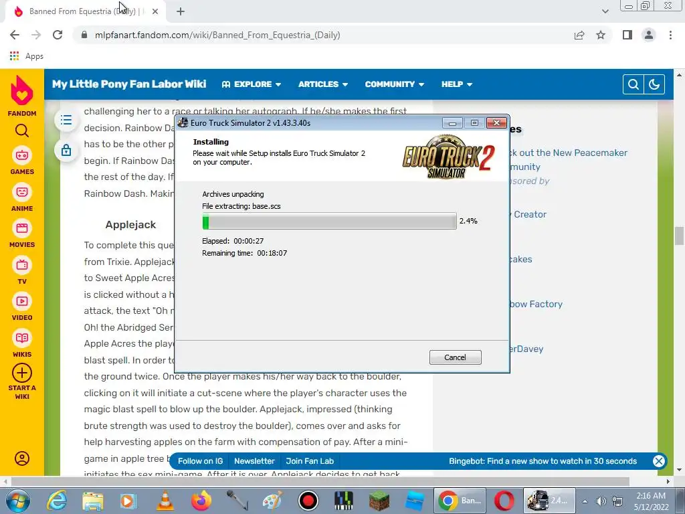The height and width of the screenshot is (514, 685).
Task: Click the Fandom heart logo in sidebar
Action: coord(22,90)
